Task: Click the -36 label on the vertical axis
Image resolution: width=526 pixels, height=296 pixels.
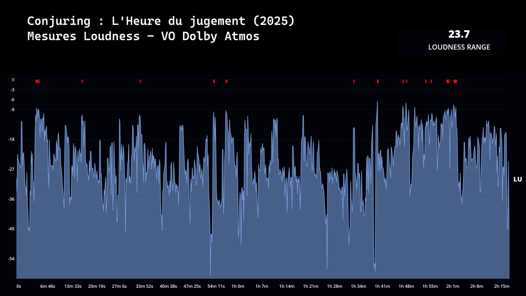Action: (11, 199)
